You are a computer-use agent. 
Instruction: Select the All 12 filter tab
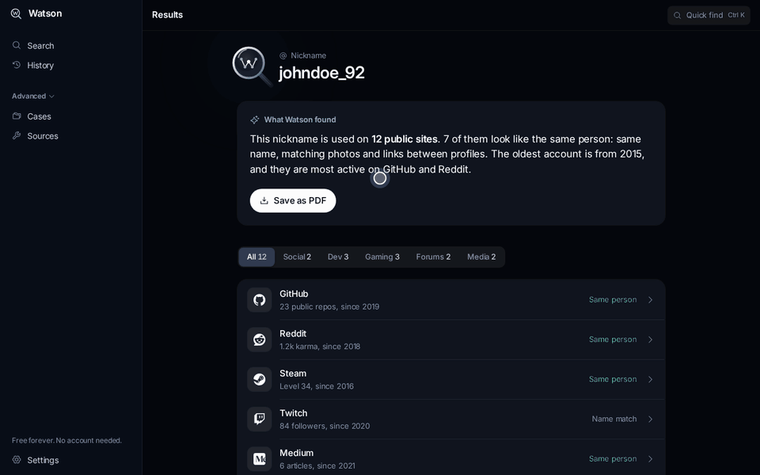coord(256,256)
